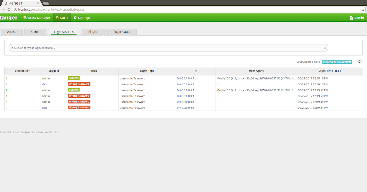Open session Id 5 details

click(x=6, y=84)
